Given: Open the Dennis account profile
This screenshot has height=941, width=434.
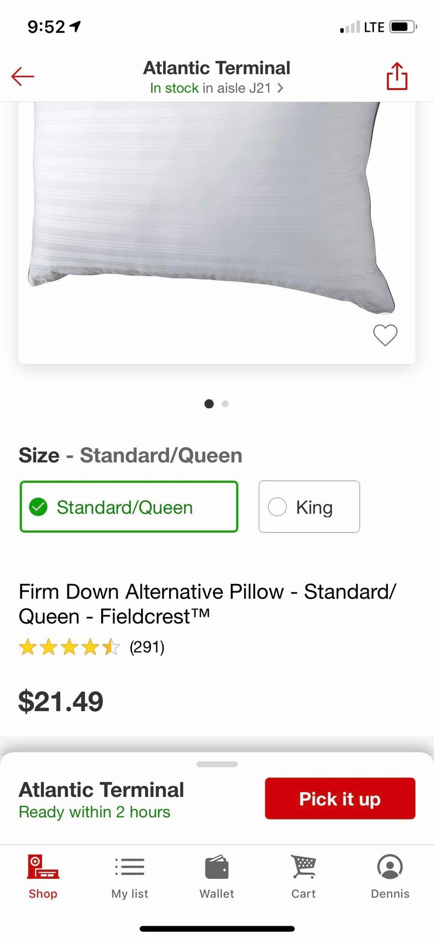Looking at the screenshot, I should tap(390, 876).
